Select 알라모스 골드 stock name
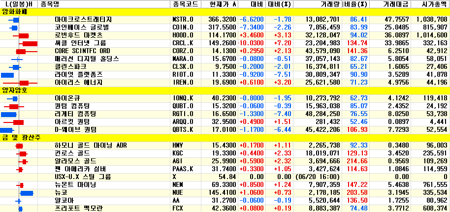Image resolution: width=450 pixels, height=212 pixels. tap(75, 161)
